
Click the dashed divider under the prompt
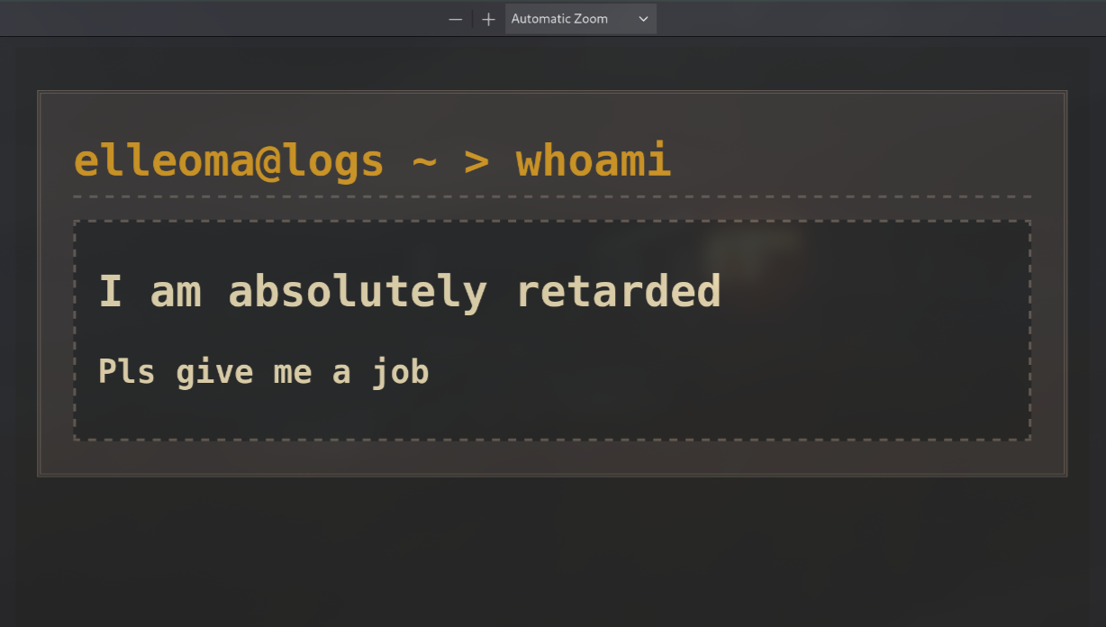[x=551, y=196]
